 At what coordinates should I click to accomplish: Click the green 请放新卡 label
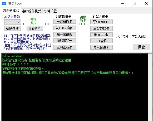click(83, 19)
